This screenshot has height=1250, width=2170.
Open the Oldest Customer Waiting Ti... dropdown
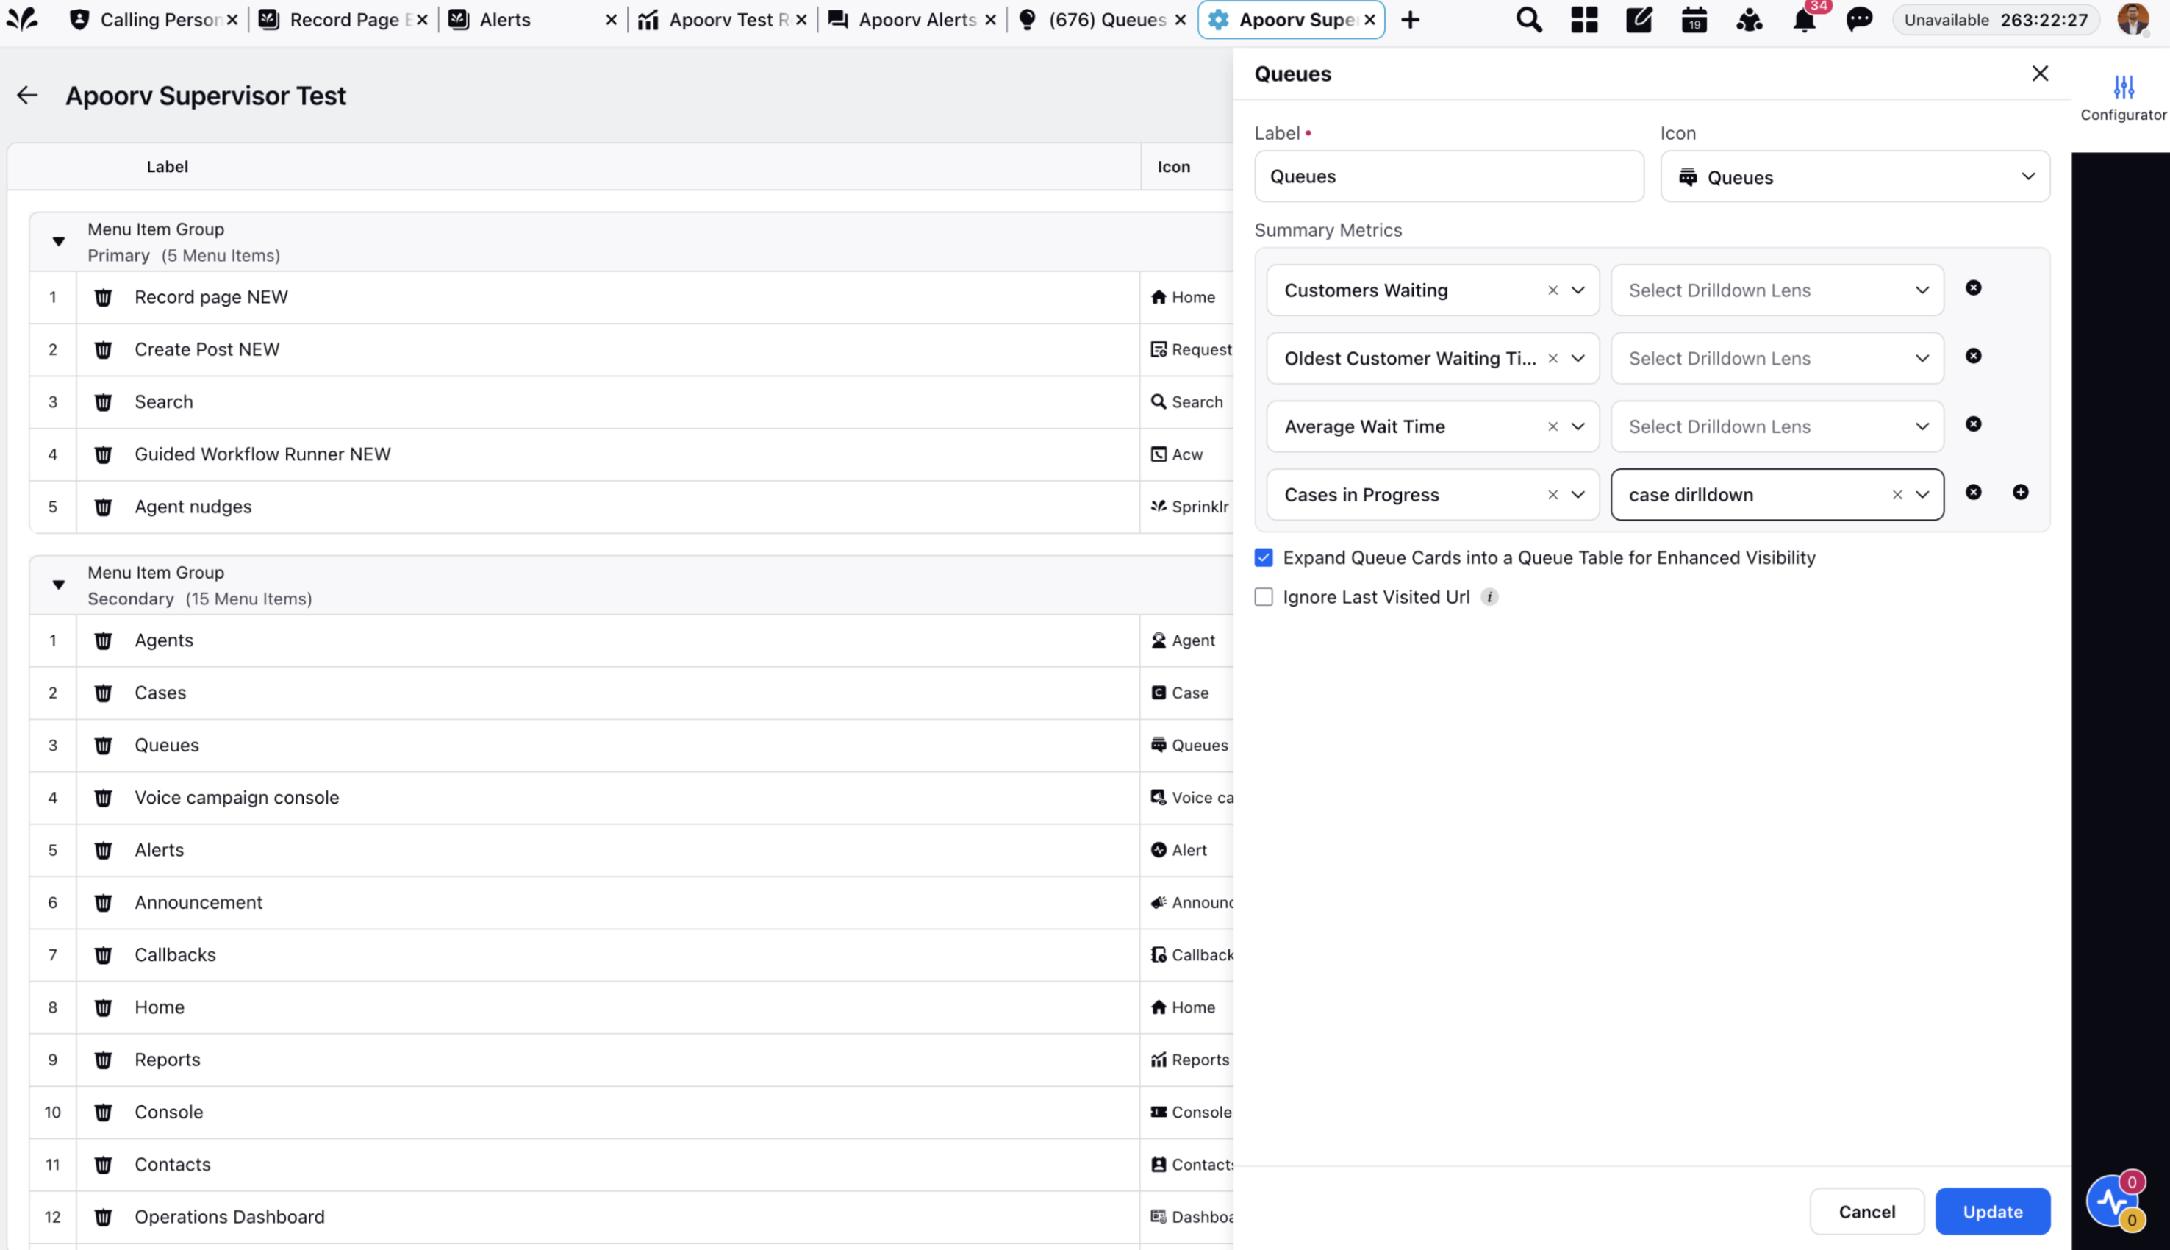(x=1432, y=358)
